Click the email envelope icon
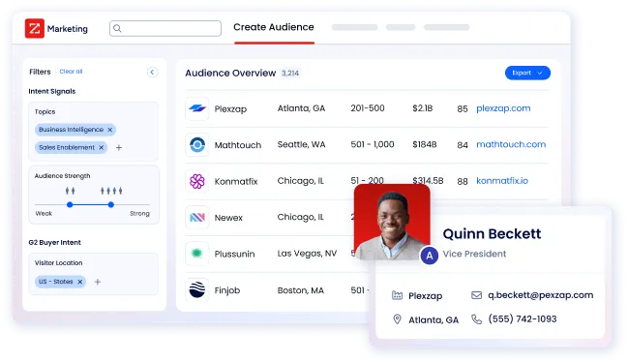 click(476, 295)
